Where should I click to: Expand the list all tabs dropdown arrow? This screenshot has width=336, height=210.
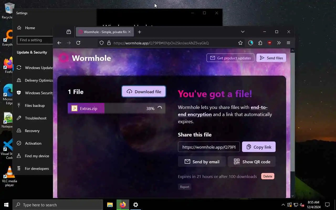click(x=243, y=32)
